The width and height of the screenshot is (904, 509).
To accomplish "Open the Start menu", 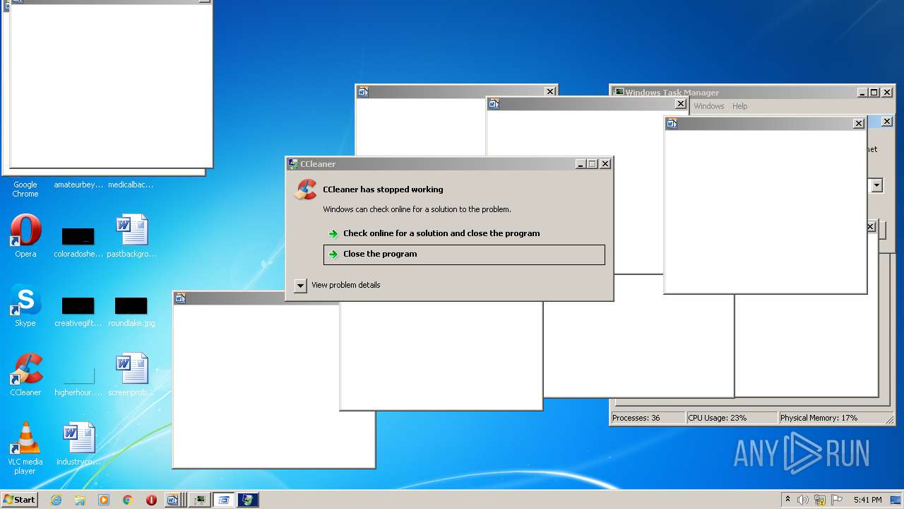I will click(x=20, y=500).
